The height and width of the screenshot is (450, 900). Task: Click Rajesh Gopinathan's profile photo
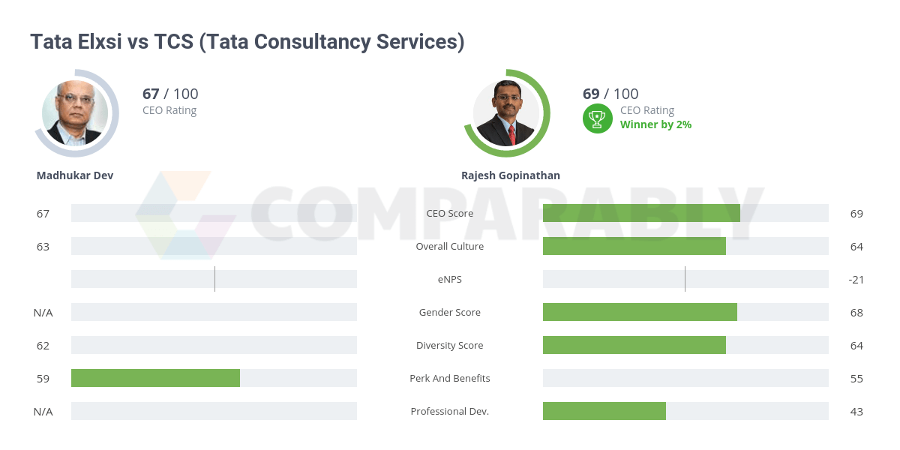click(507, 113)
